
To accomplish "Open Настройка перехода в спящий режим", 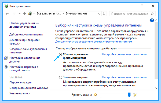I will pos(24,68).
